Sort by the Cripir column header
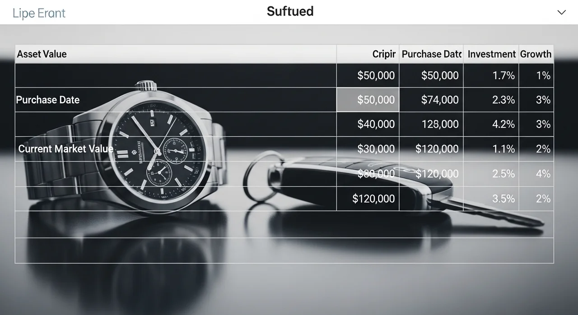This screenshot has height=315, width=578. pos(384,54)
